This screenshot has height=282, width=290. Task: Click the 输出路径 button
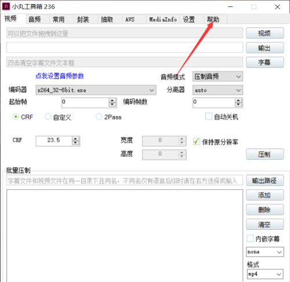[x=265, y=180]
